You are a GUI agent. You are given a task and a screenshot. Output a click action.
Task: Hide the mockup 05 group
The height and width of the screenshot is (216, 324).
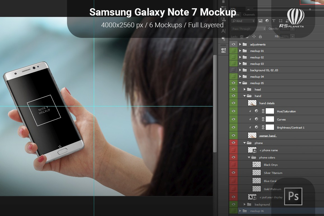[233, 83]
